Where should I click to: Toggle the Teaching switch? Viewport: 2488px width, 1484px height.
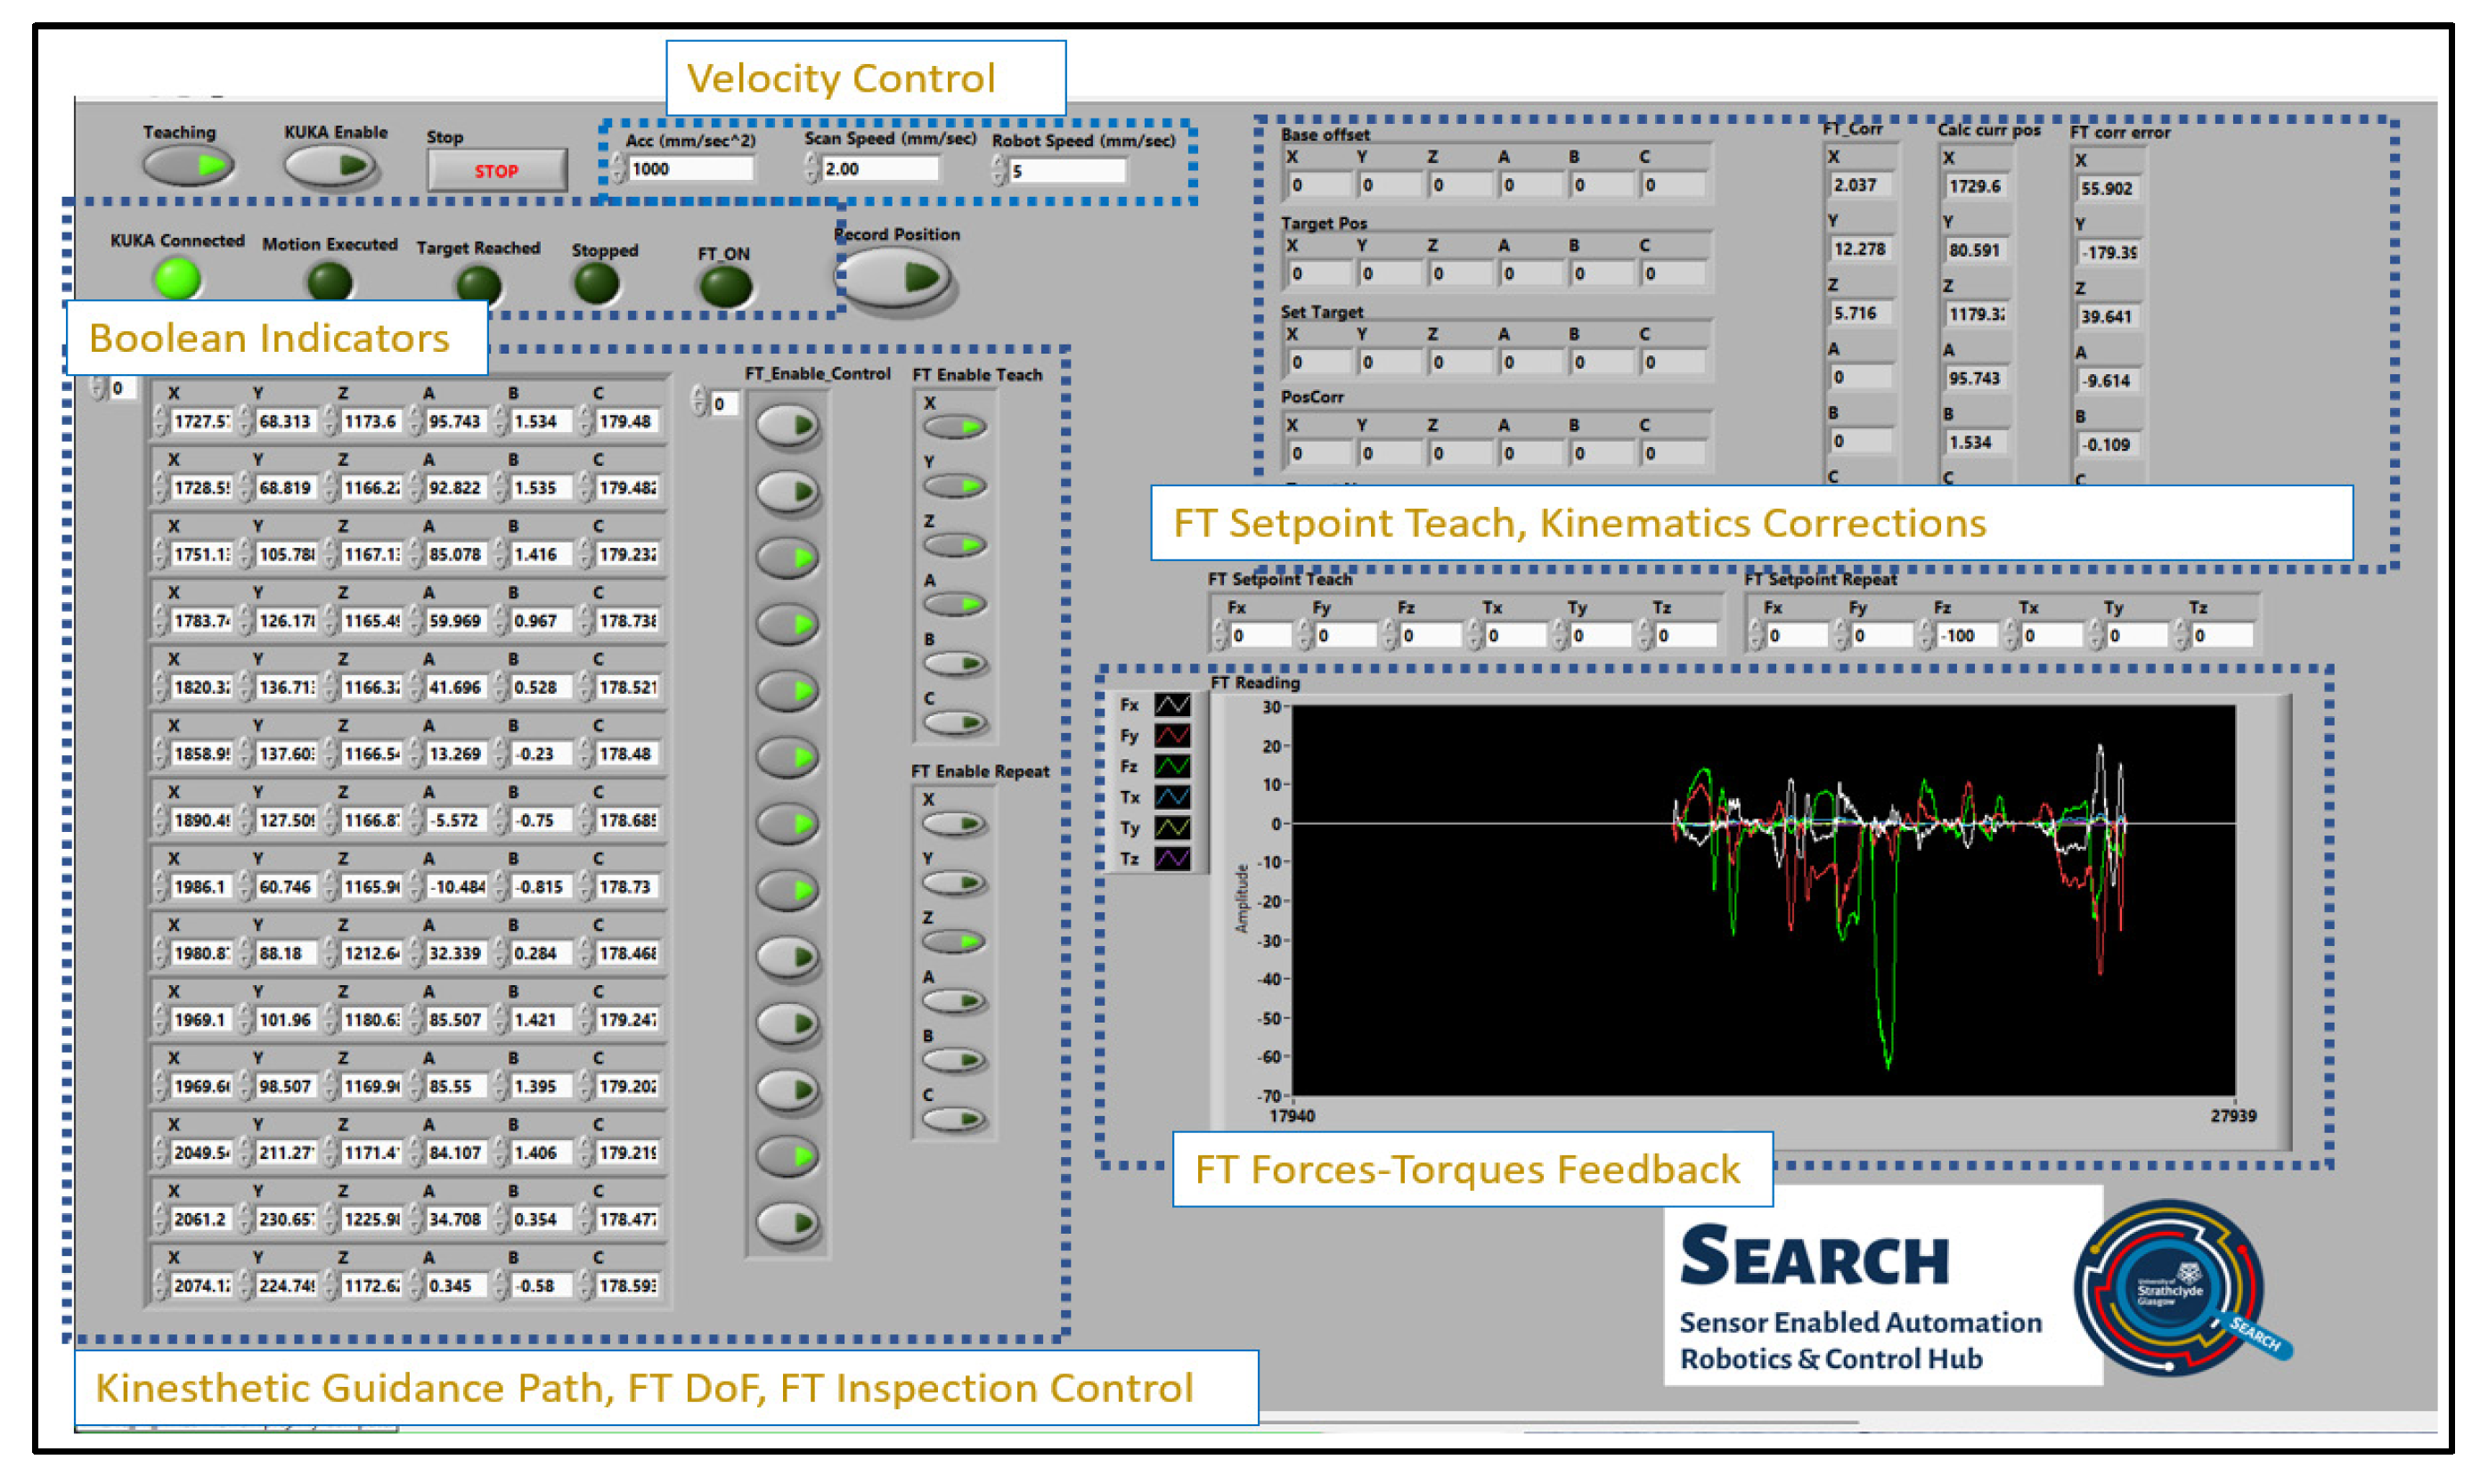[188, 165]
